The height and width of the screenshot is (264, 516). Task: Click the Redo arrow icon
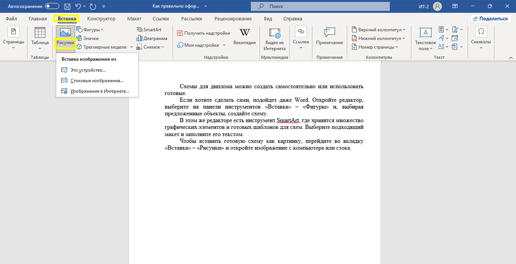(93, 6)
